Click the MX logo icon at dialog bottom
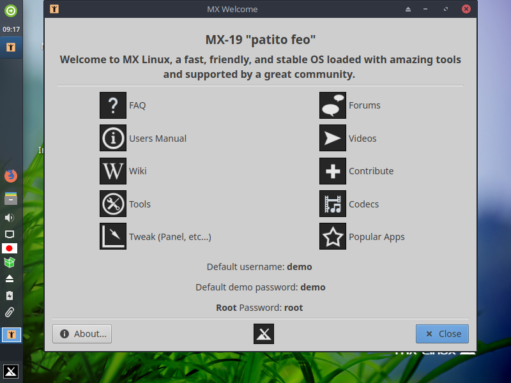Viewport: 511px width, 383px height. coord(264,334)
